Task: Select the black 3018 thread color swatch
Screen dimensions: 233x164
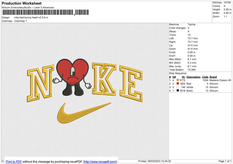Action: pos(178,91)
